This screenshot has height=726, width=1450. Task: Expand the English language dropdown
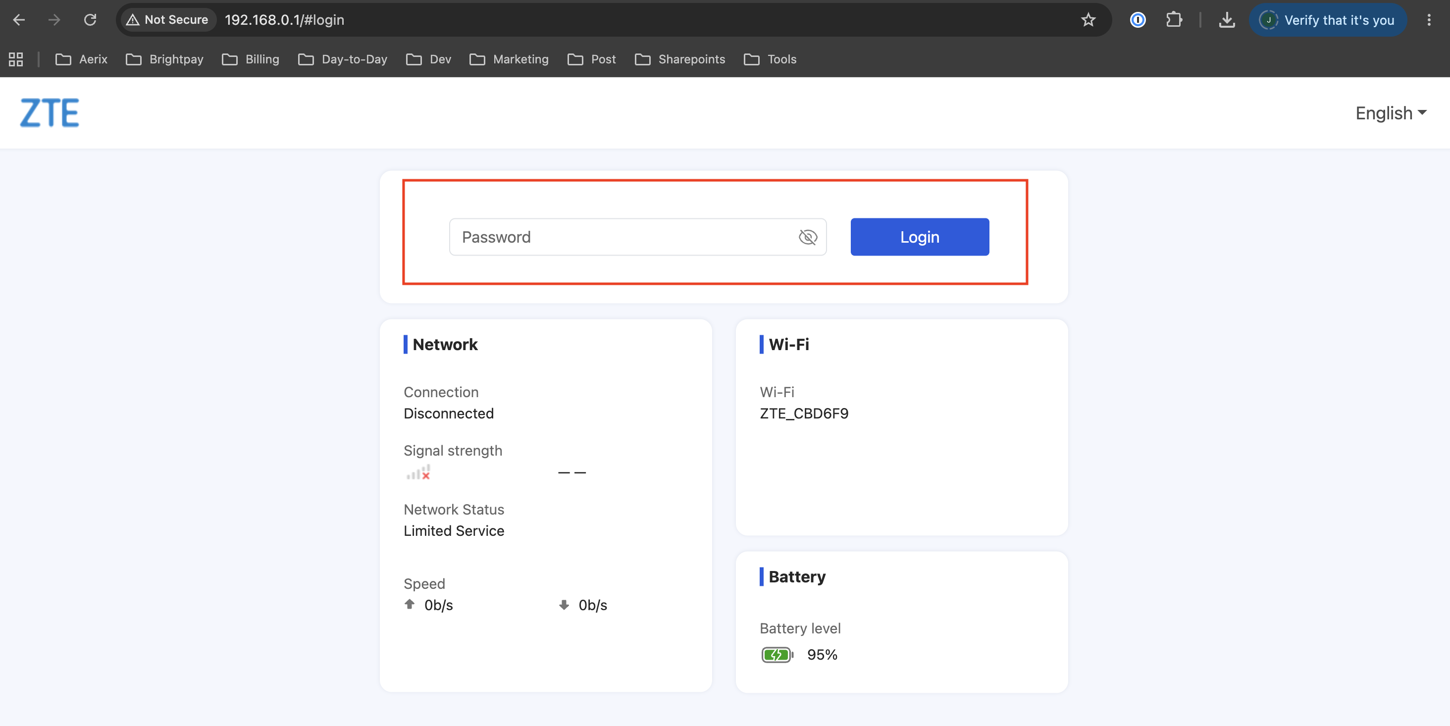[1391, 112]
